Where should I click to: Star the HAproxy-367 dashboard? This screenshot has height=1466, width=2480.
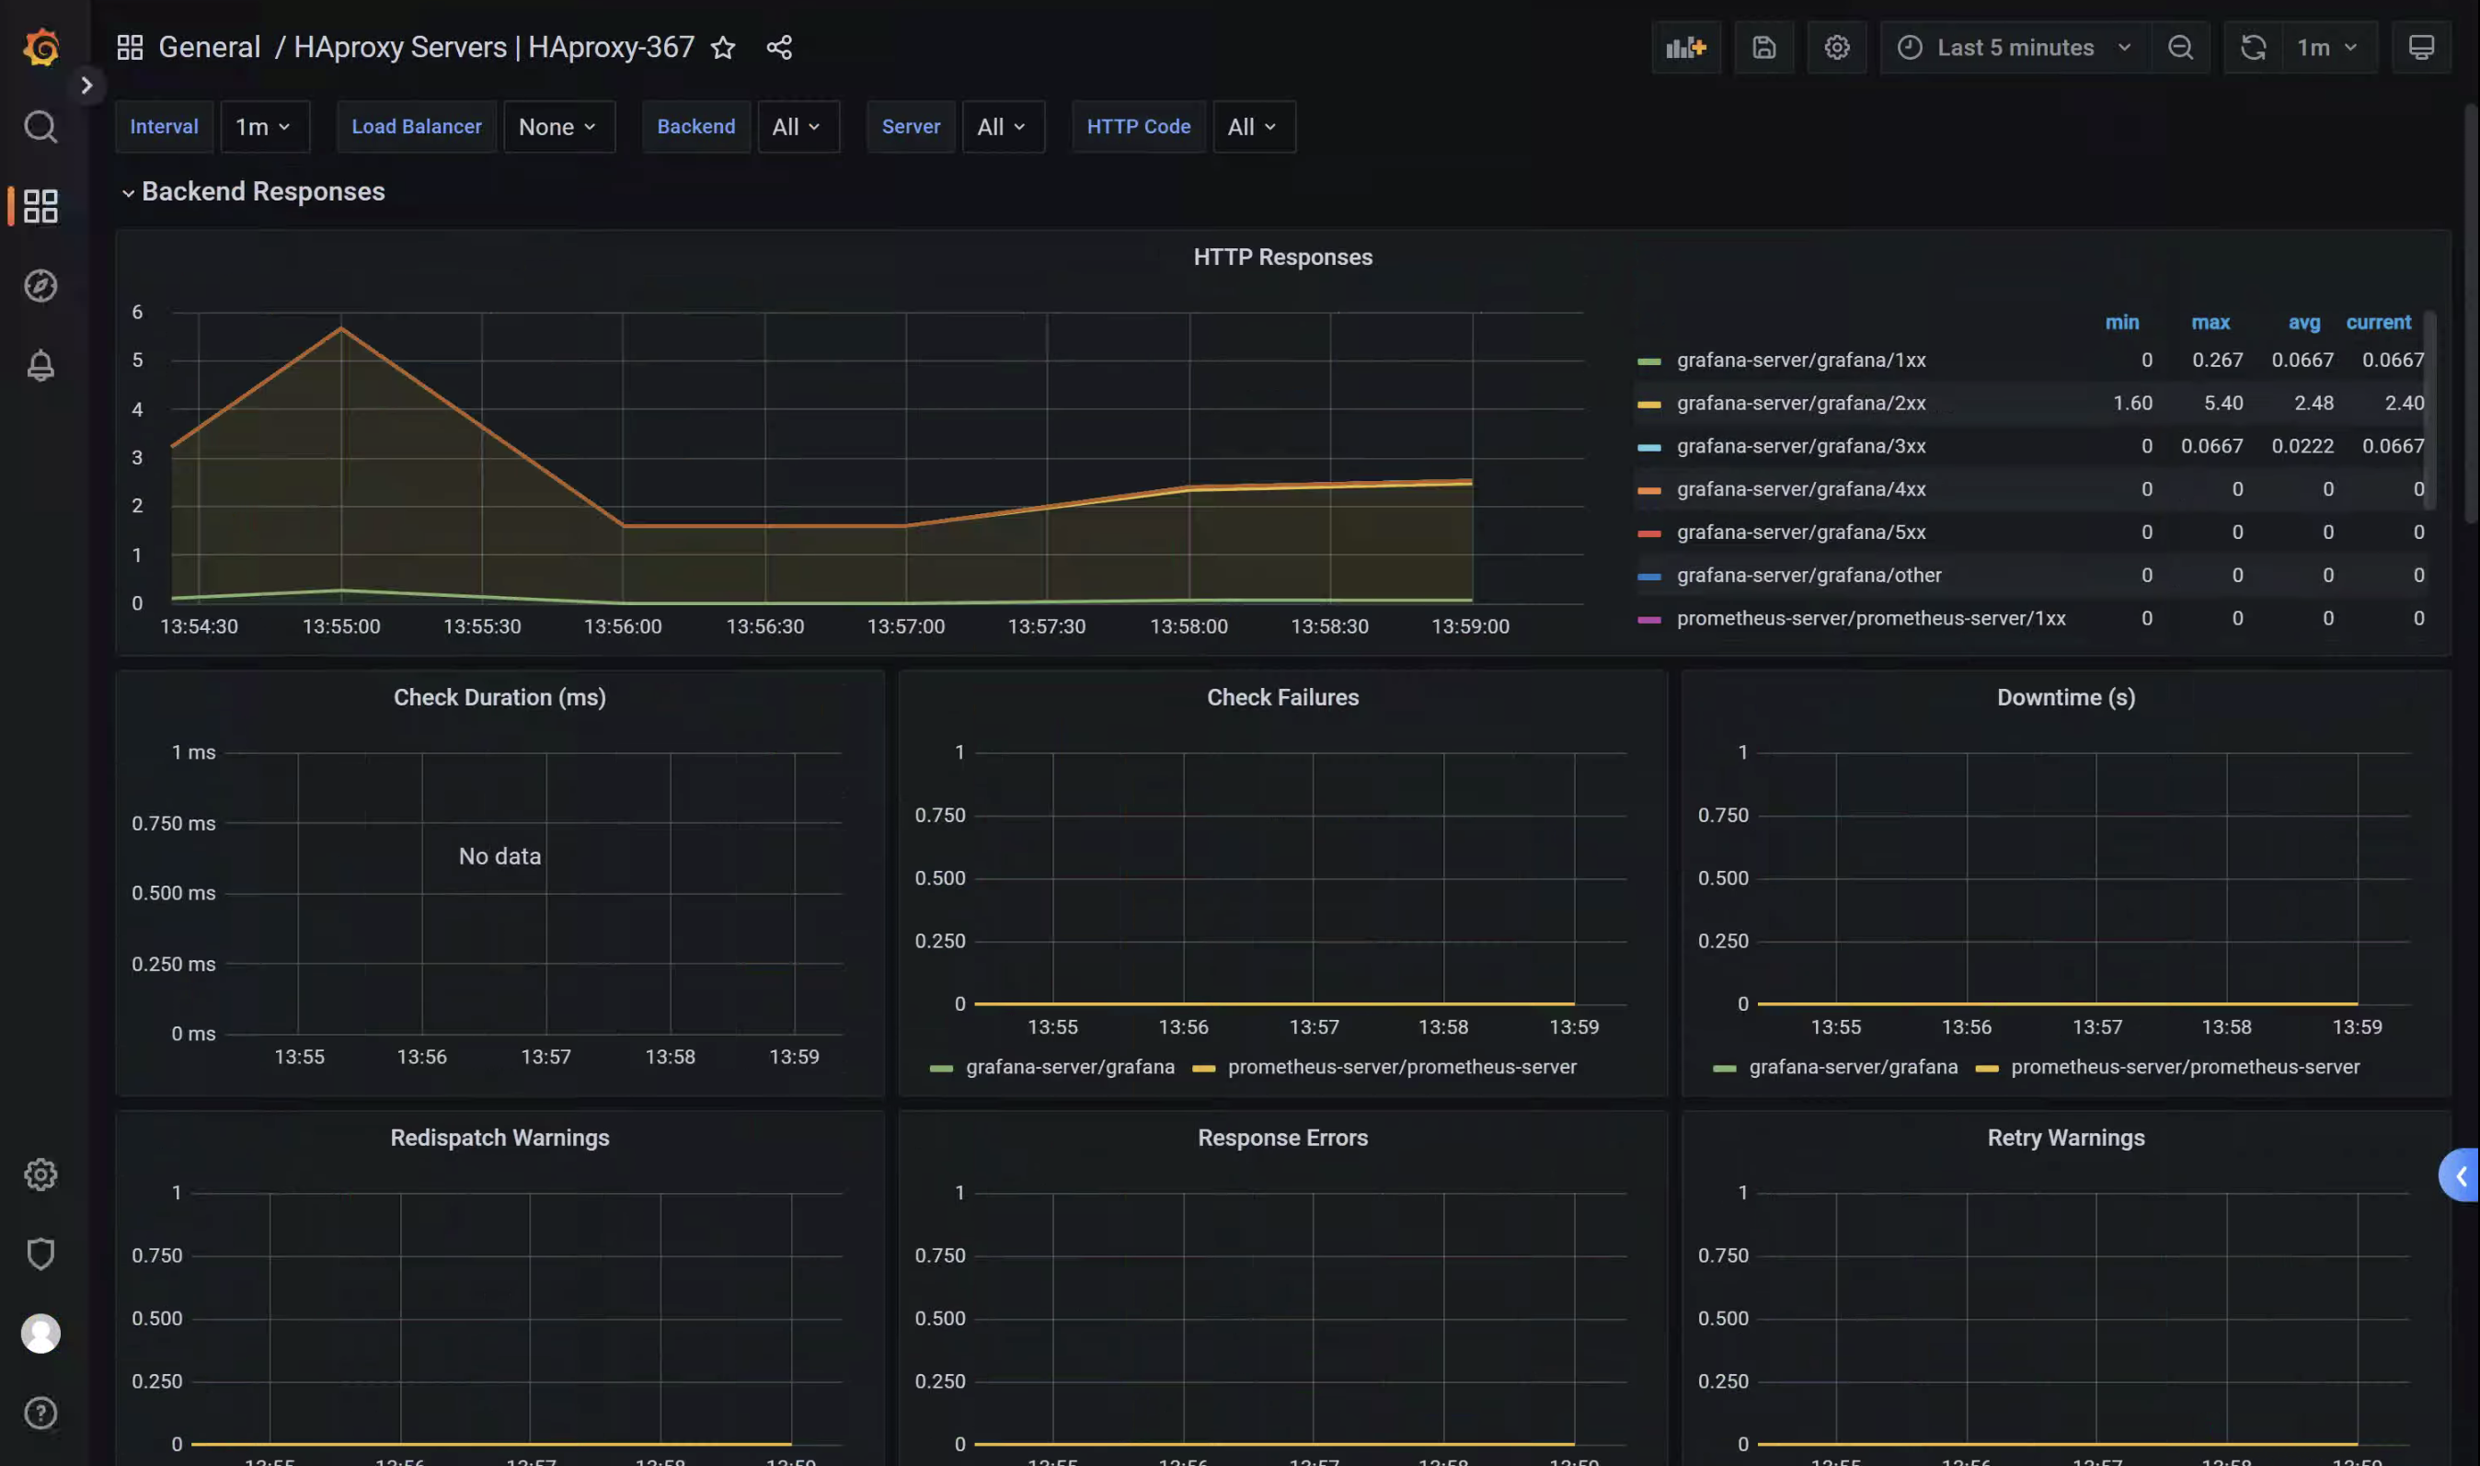pos(723,46)
